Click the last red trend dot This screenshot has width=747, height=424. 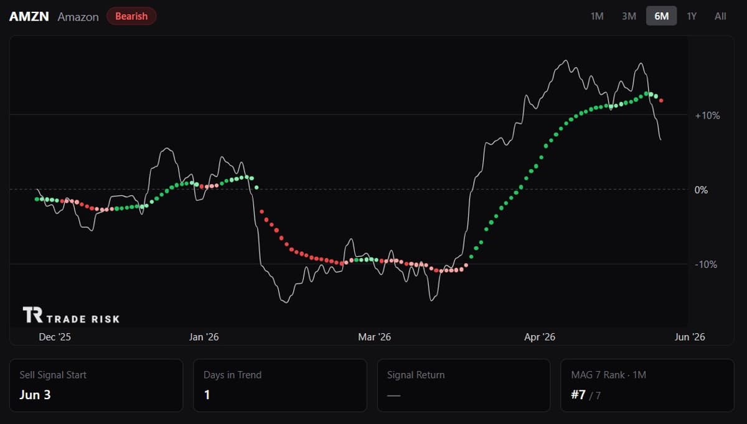pos(661,100)
